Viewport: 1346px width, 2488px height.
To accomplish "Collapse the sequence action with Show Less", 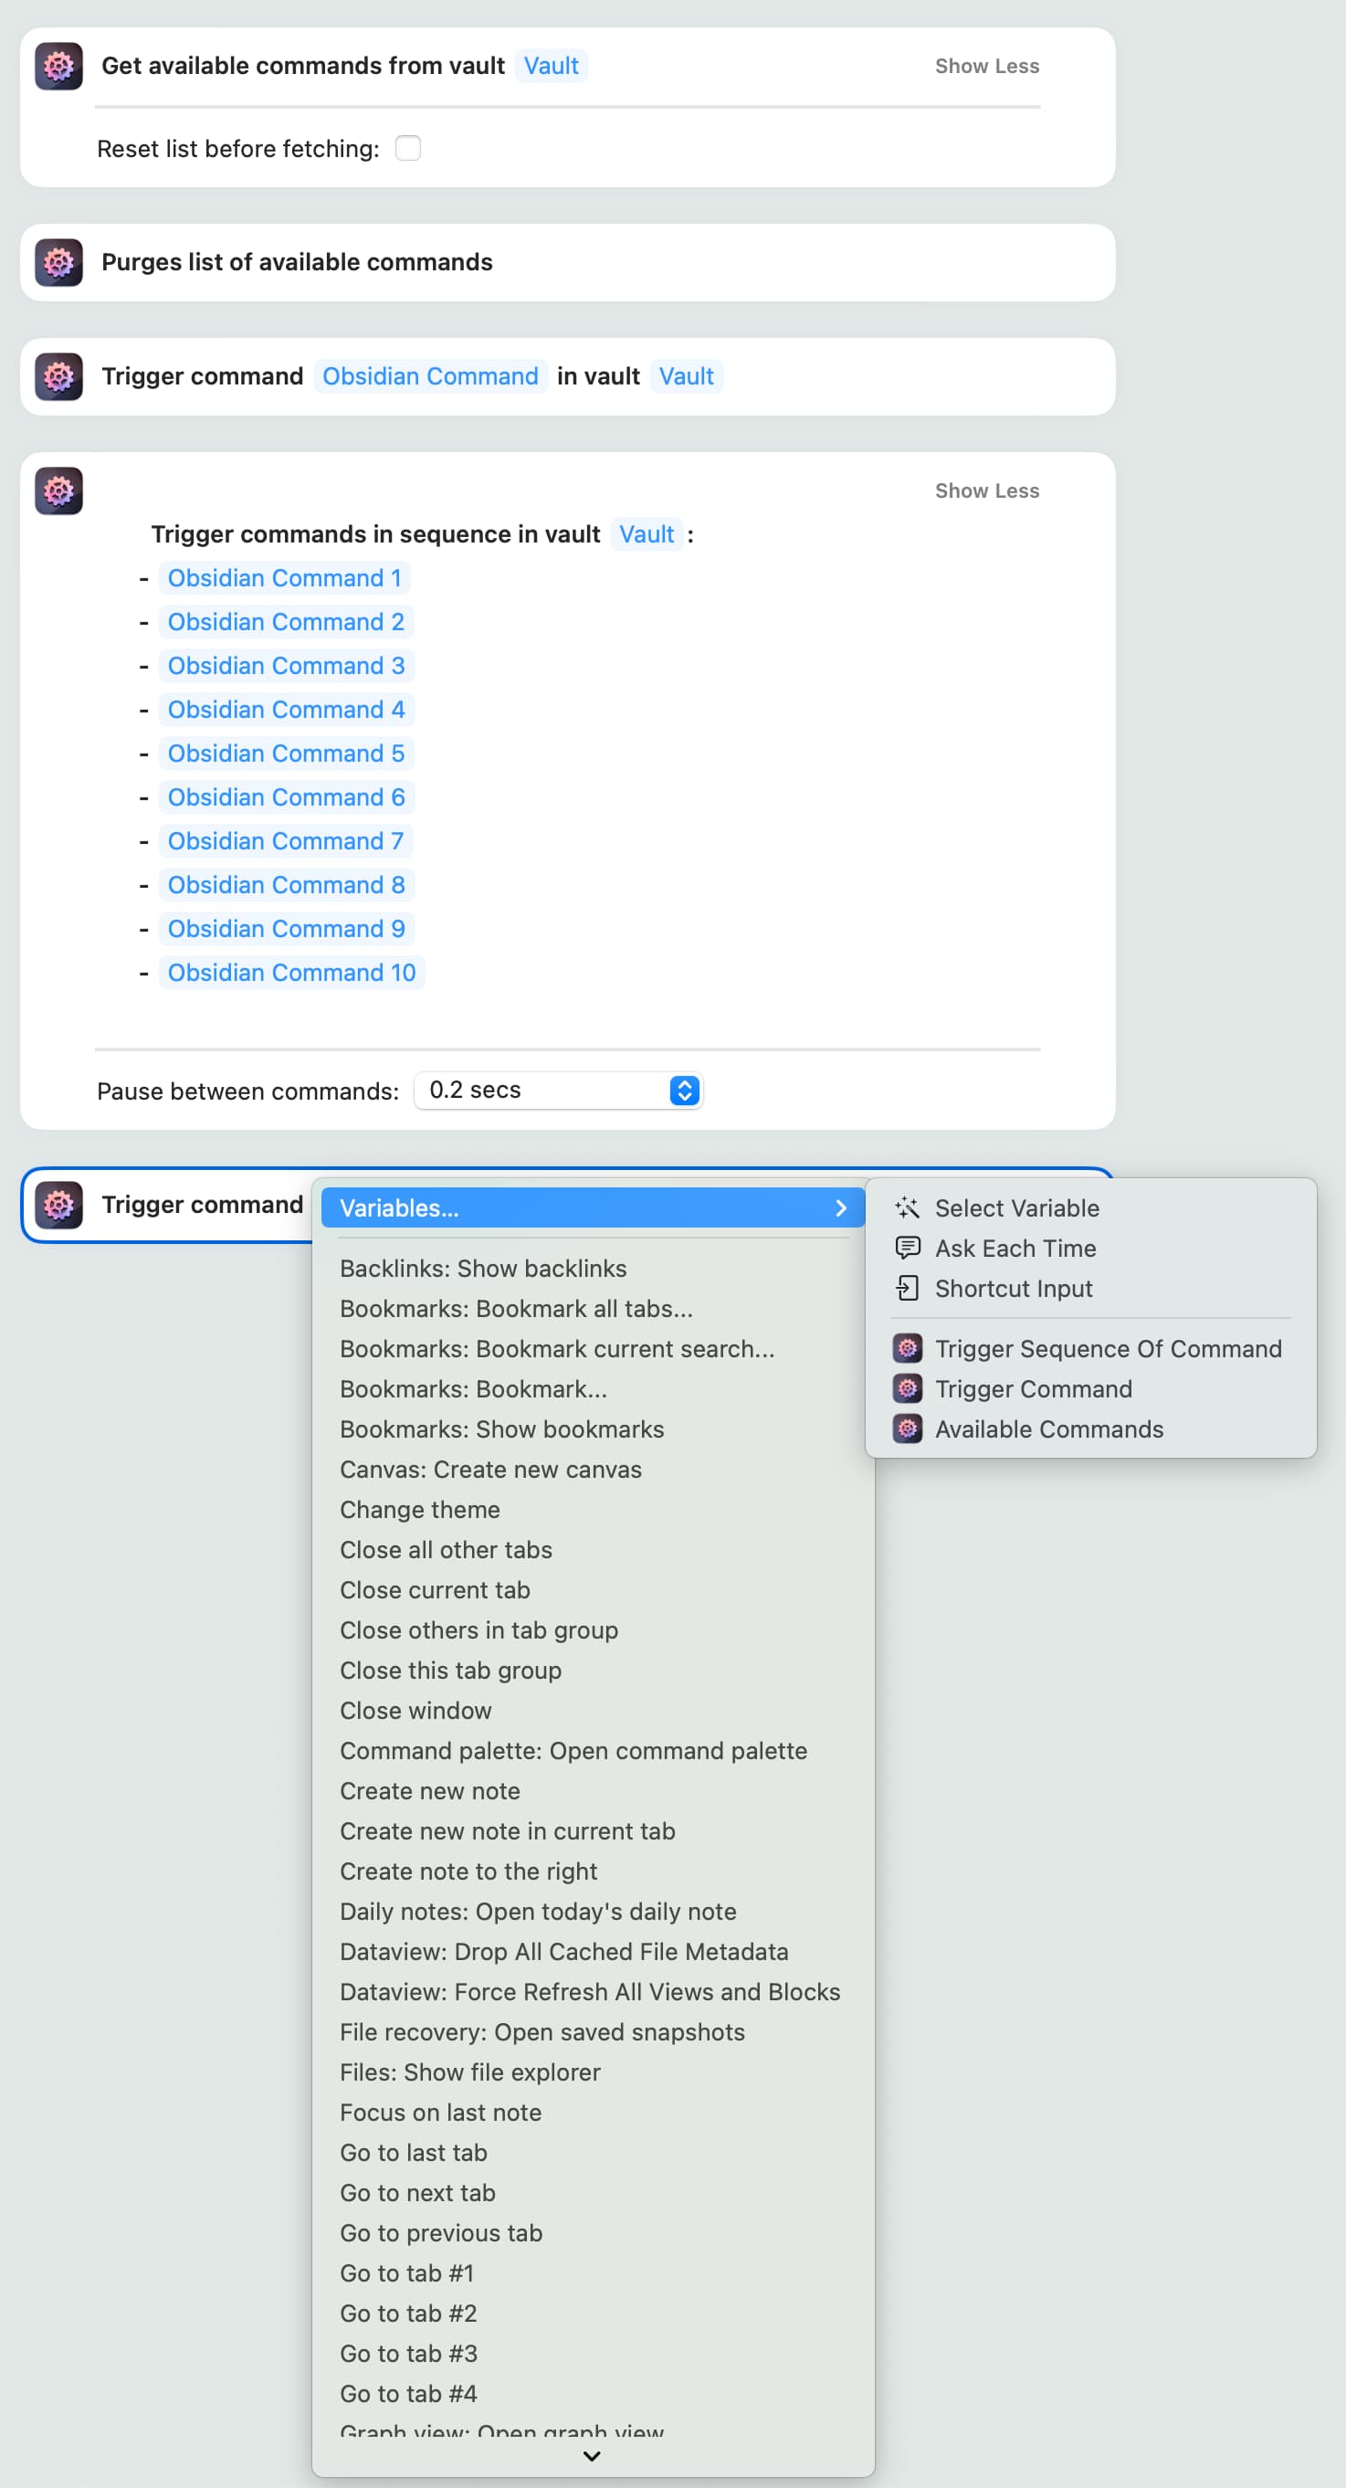I will [x=986, y=490].
